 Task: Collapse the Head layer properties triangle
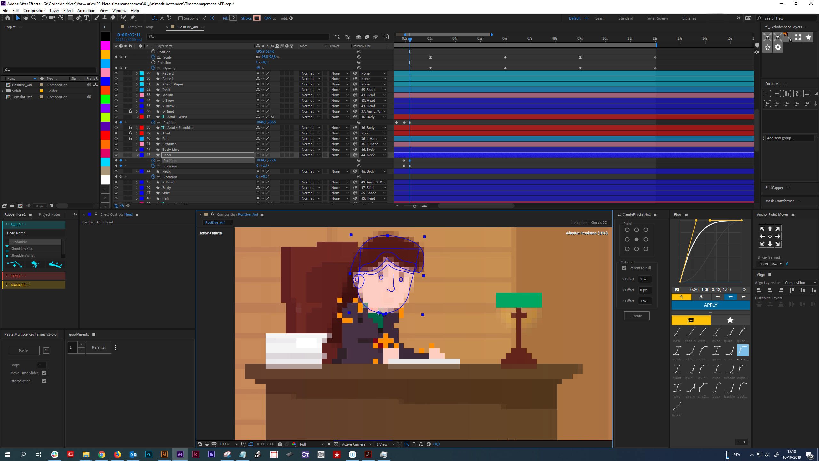[137, 155]
